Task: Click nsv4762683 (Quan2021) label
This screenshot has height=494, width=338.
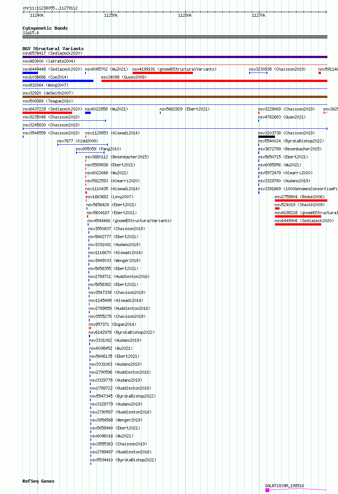Action: 282,117
